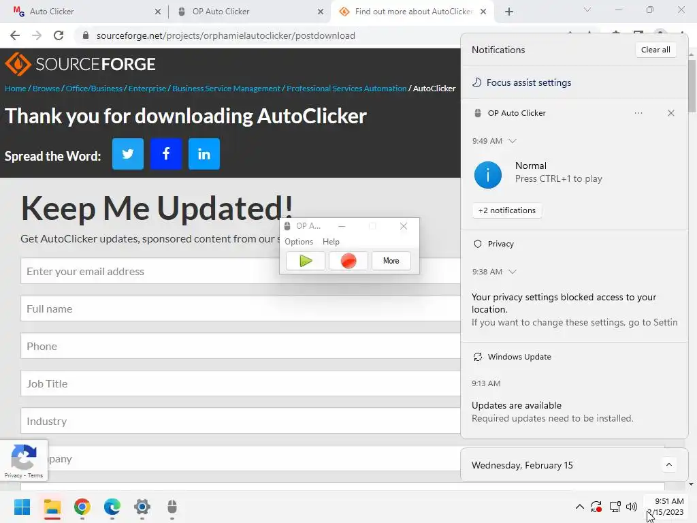Reload the current page
The height and width of the screenshot is (523, 697).
(x=59, y=35)
